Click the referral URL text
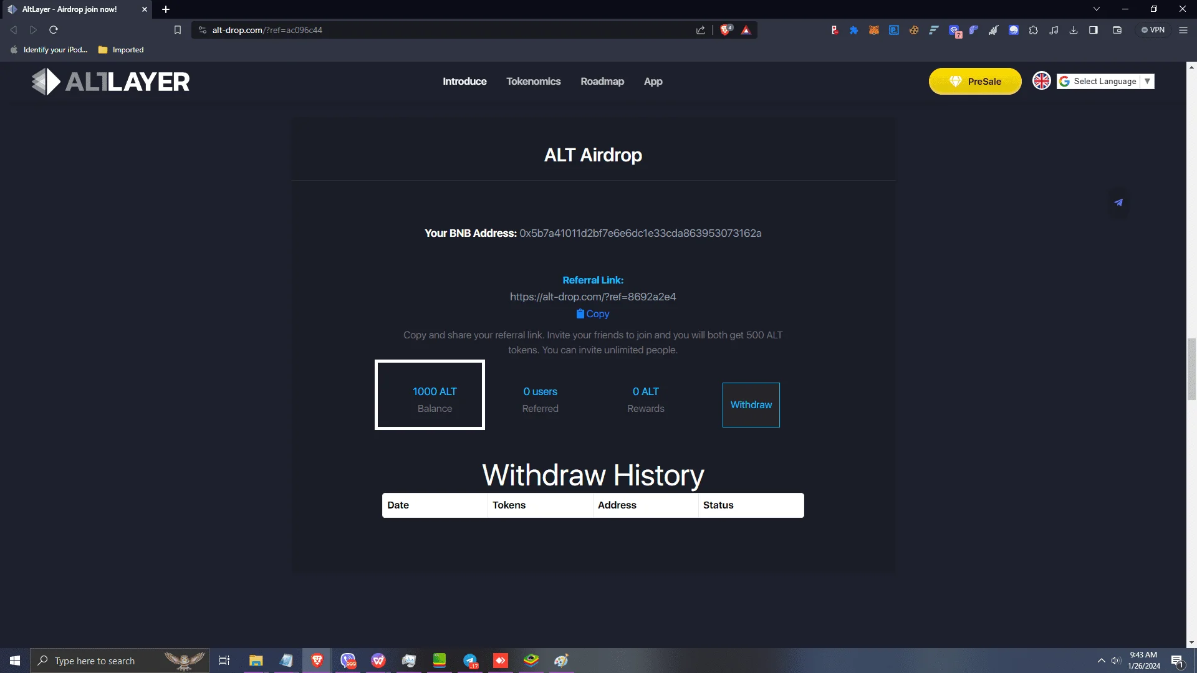The width and height of the screenshot is (1197, 673). (x=593, y=297)
